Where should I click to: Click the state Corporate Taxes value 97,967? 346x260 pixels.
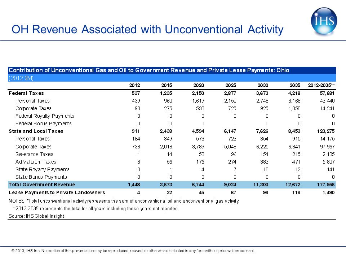(327, 147)
